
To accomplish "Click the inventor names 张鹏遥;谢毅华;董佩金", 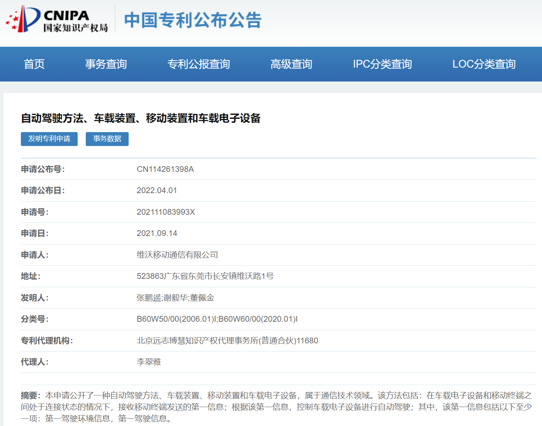I will click(x=175, y=298).
